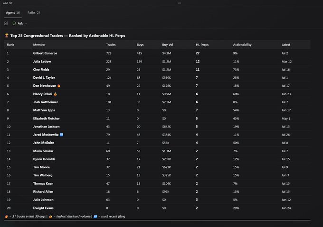This screenshot has width=323, height=227.
Task: Select member name Maria Salazar
Action: (x=43, y=151)
